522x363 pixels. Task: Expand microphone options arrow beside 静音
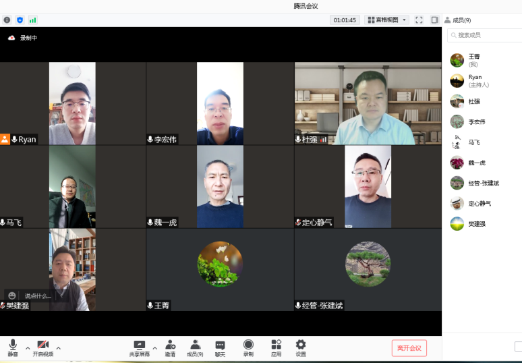[x=28, y=348]
